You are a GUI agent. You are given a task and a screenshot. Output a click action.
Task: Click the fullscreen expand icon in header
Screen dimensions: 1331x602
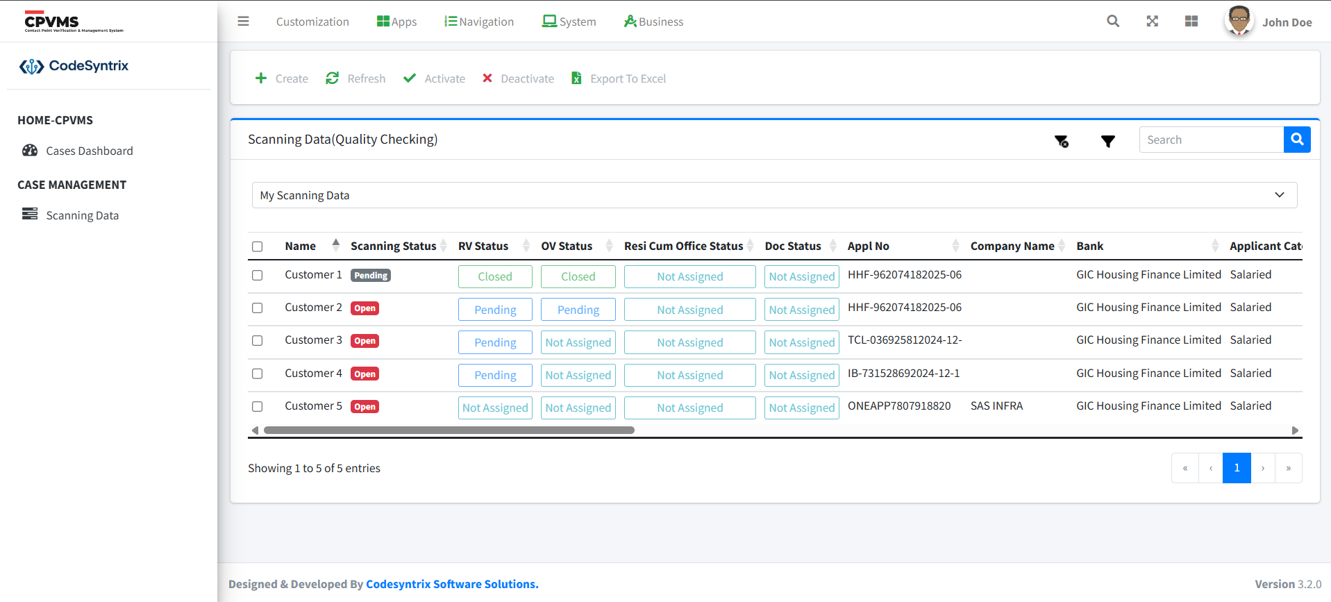(1152, 22)
